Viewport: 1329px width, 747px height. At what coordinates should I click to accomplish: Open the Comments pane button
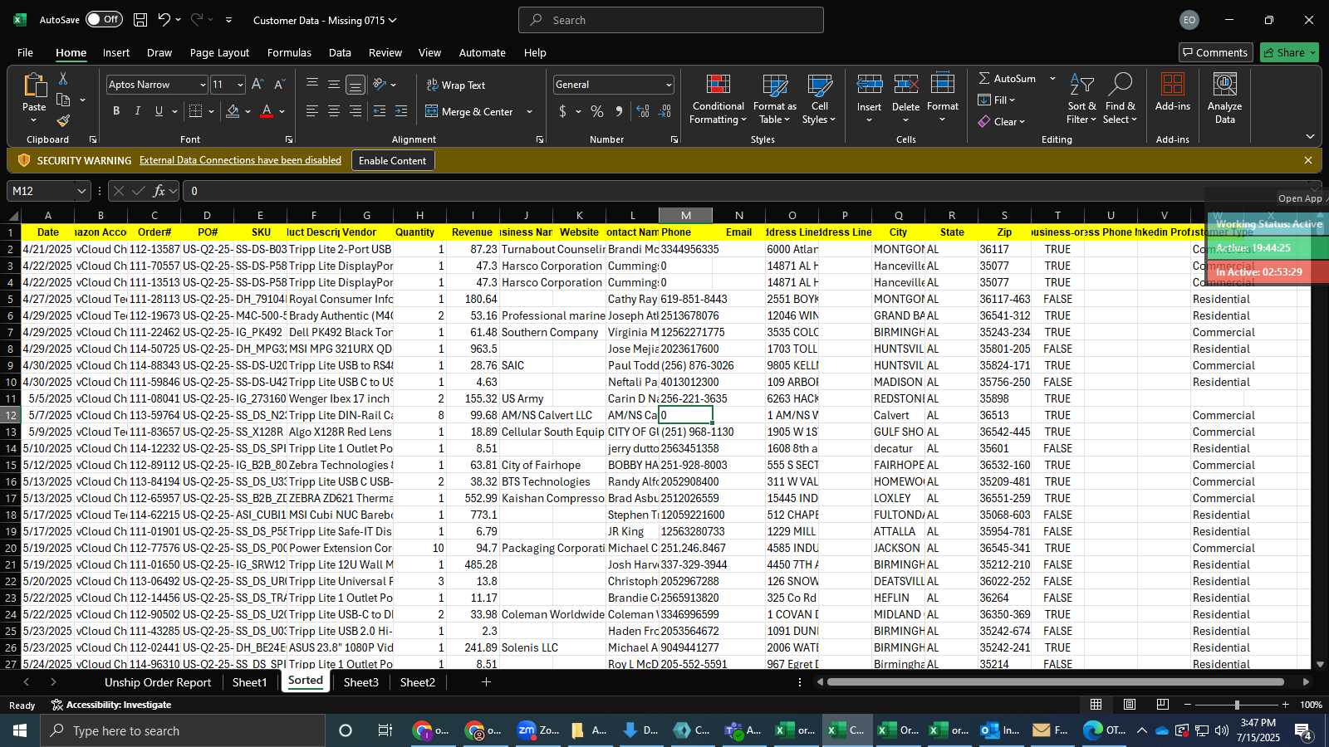1216,52
